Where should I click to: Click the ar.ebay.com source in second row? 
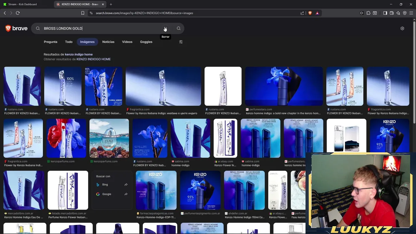click(x=225, y=162)
